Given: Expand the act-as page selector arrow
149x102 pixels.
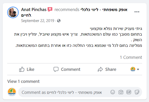Looking at the screenshot, I should coord(138,69).
